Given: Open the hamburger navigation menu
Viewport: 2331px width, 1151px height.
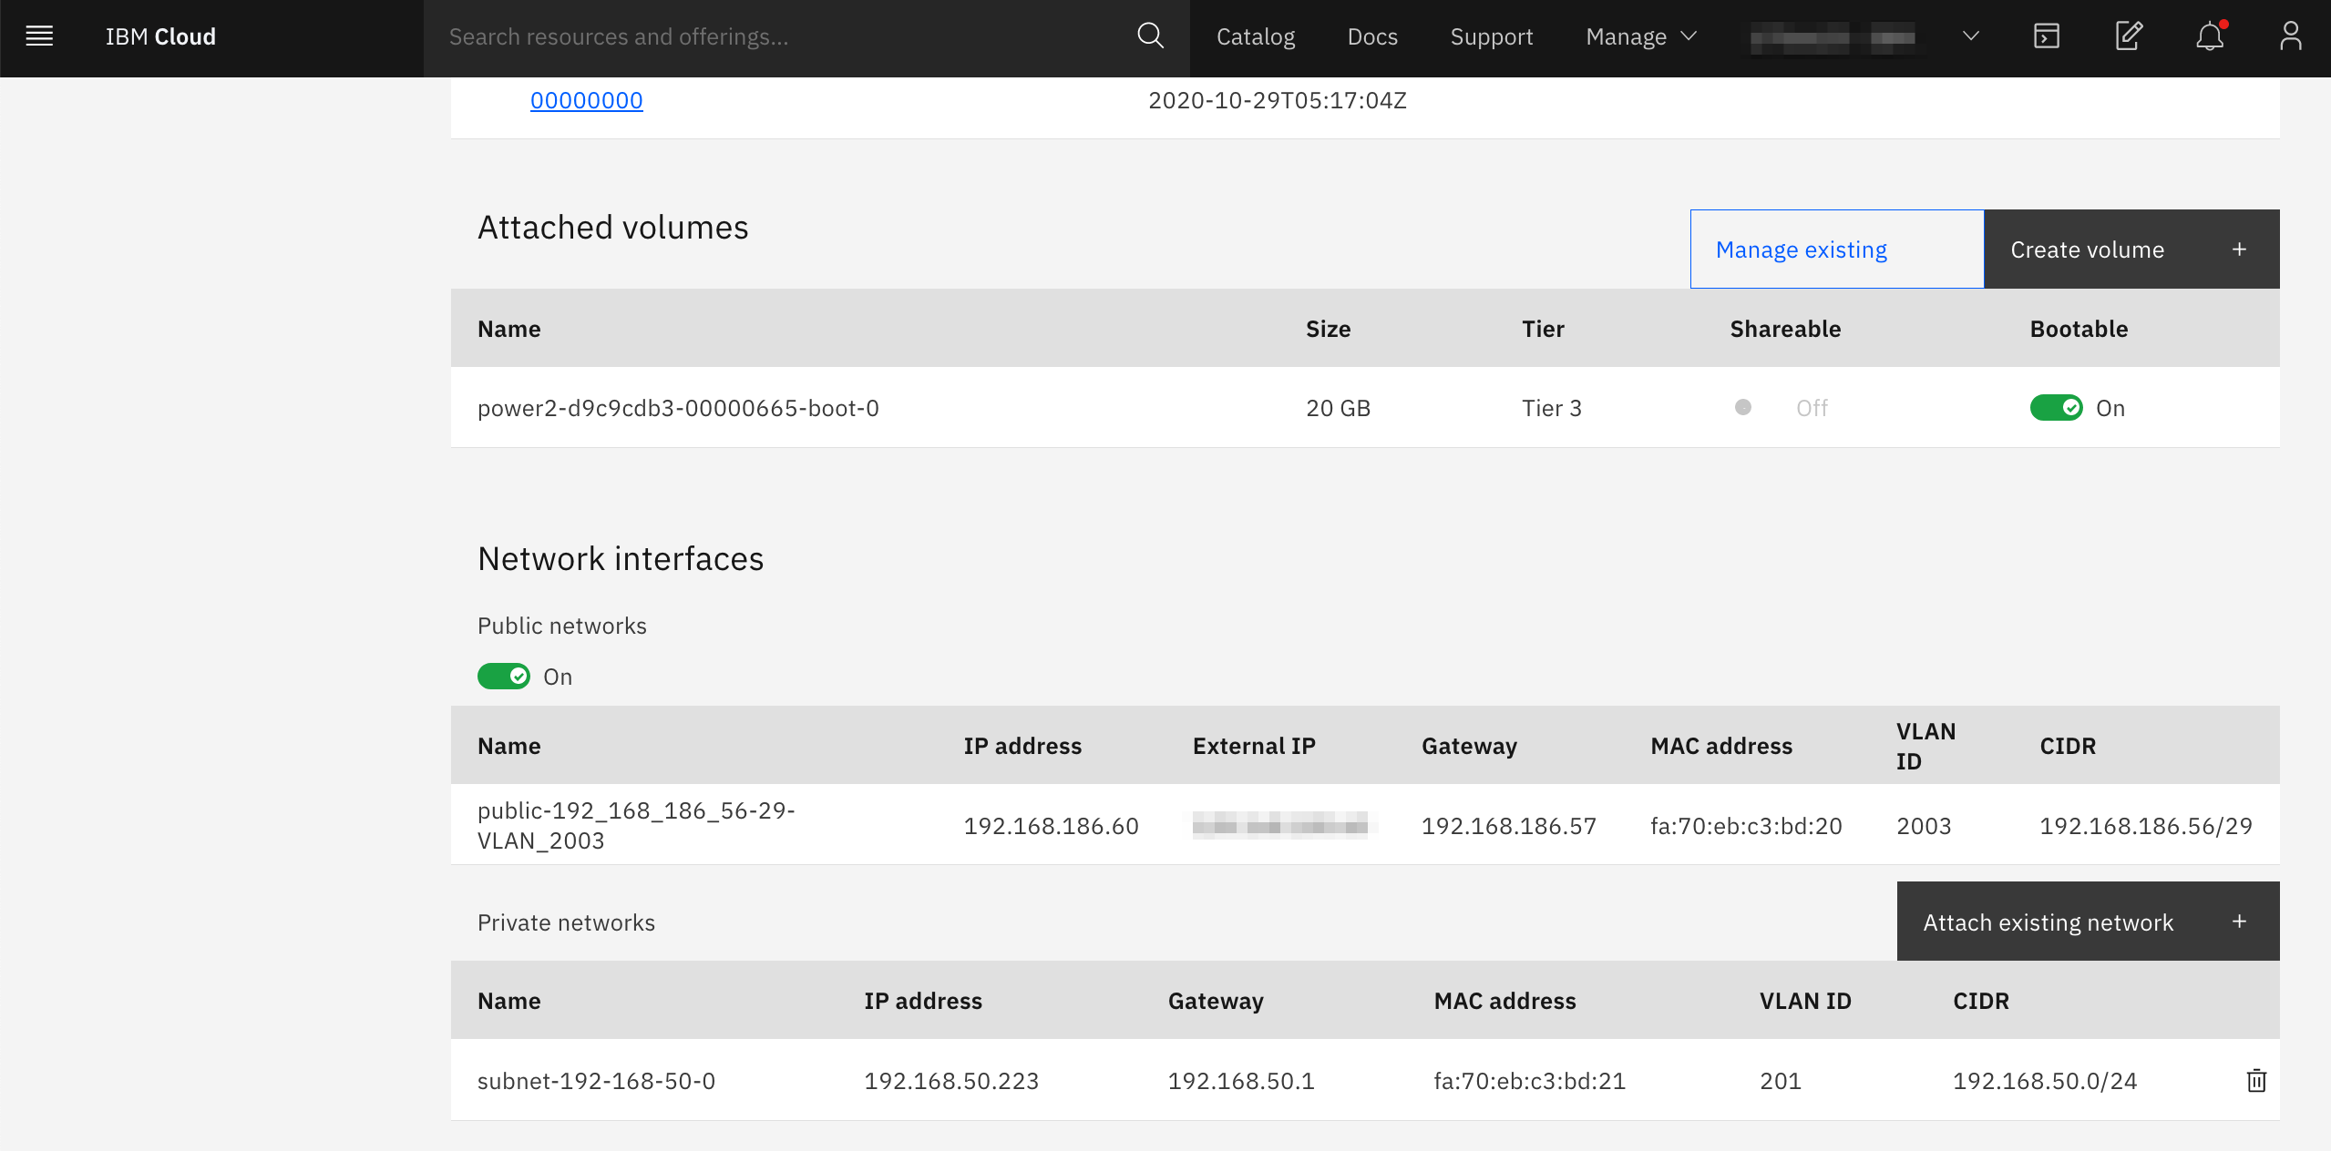Looking at the screenshot, I should click(39, 36).
